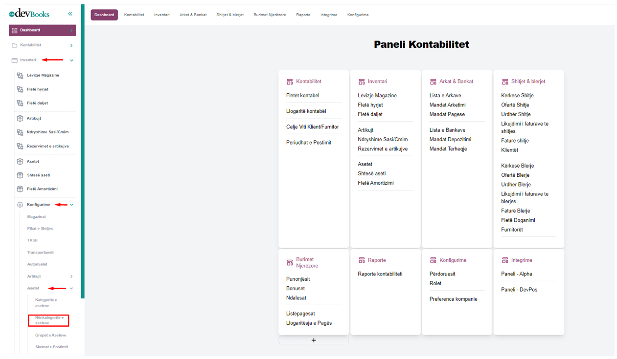617x359 pixels.
Task: Expand the Kontabilitet sidebar section chevron
Action: tap(71, 45)
